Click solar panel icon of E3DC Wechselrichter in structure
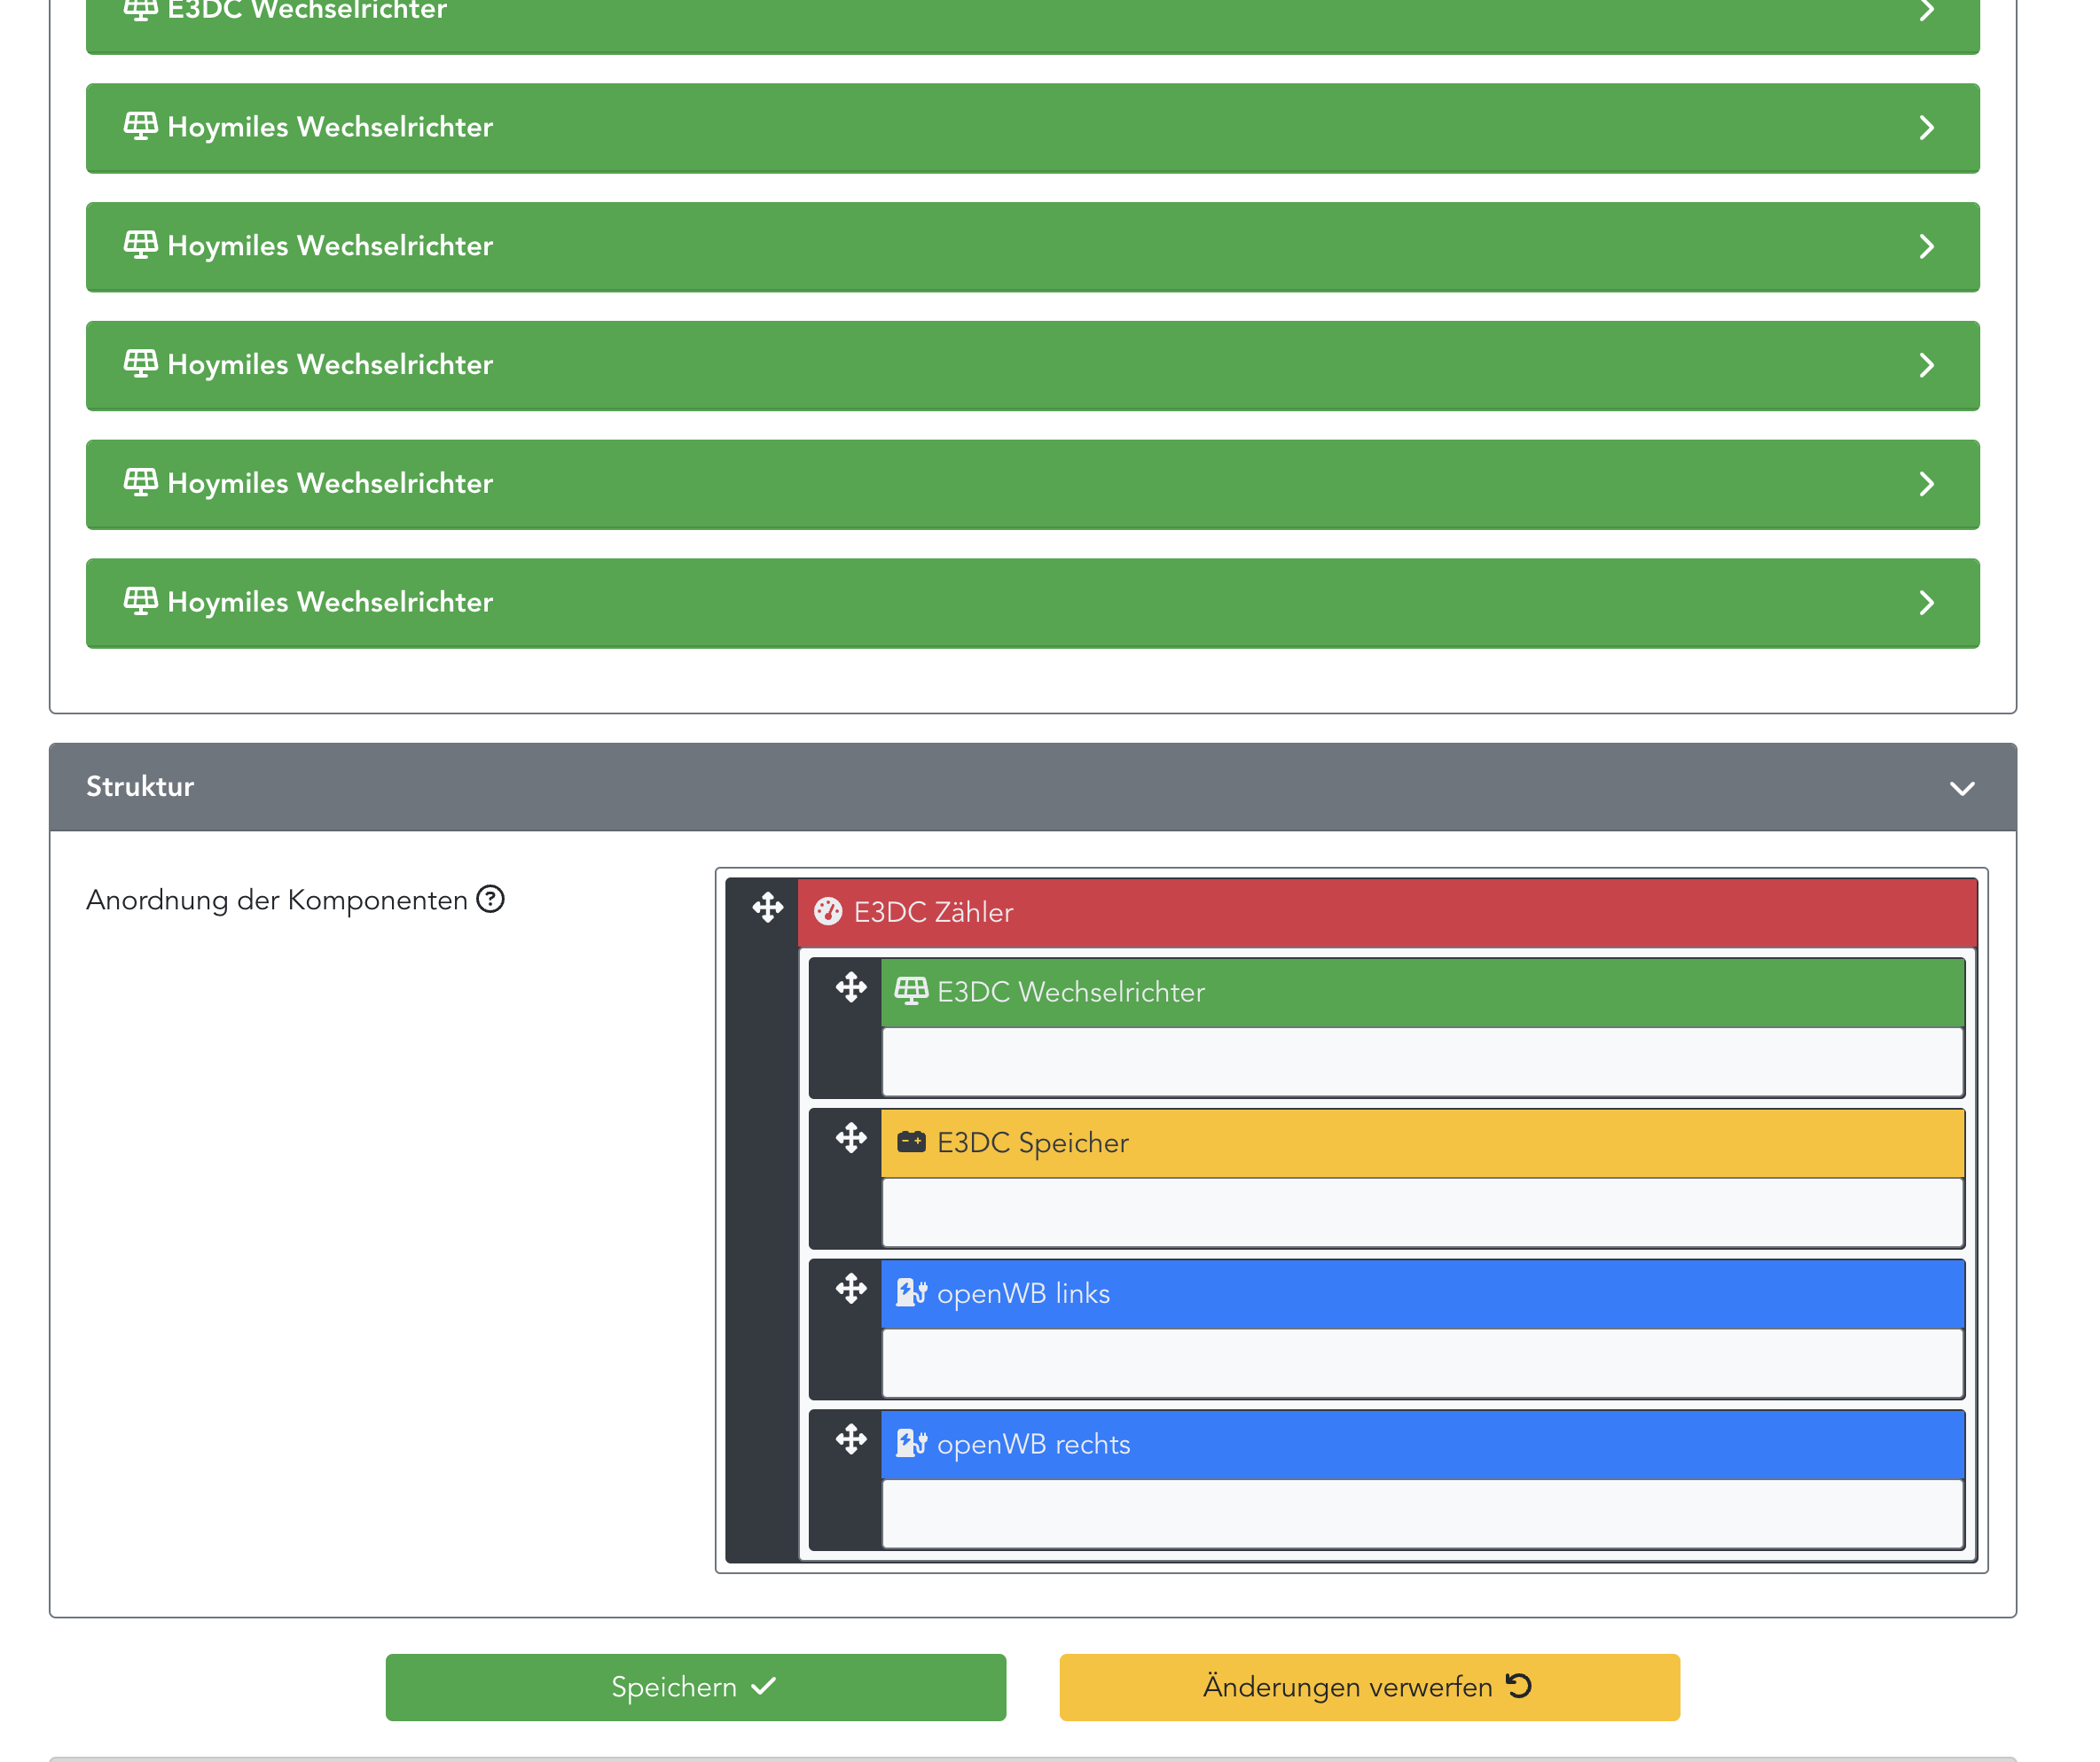2100x1762 pixels. (x=911, y=992)
